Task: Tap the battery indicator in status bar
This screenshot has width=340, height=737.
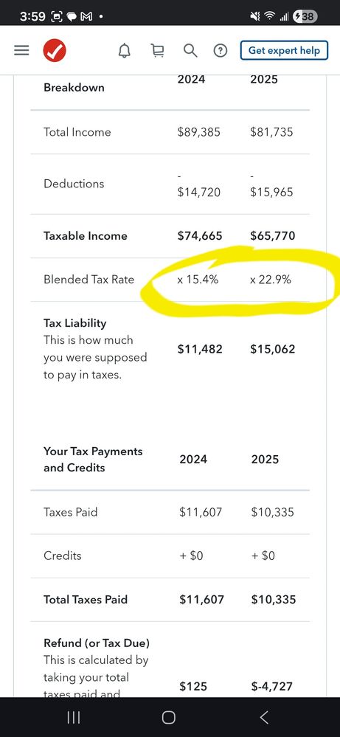Action: [305, 16]
